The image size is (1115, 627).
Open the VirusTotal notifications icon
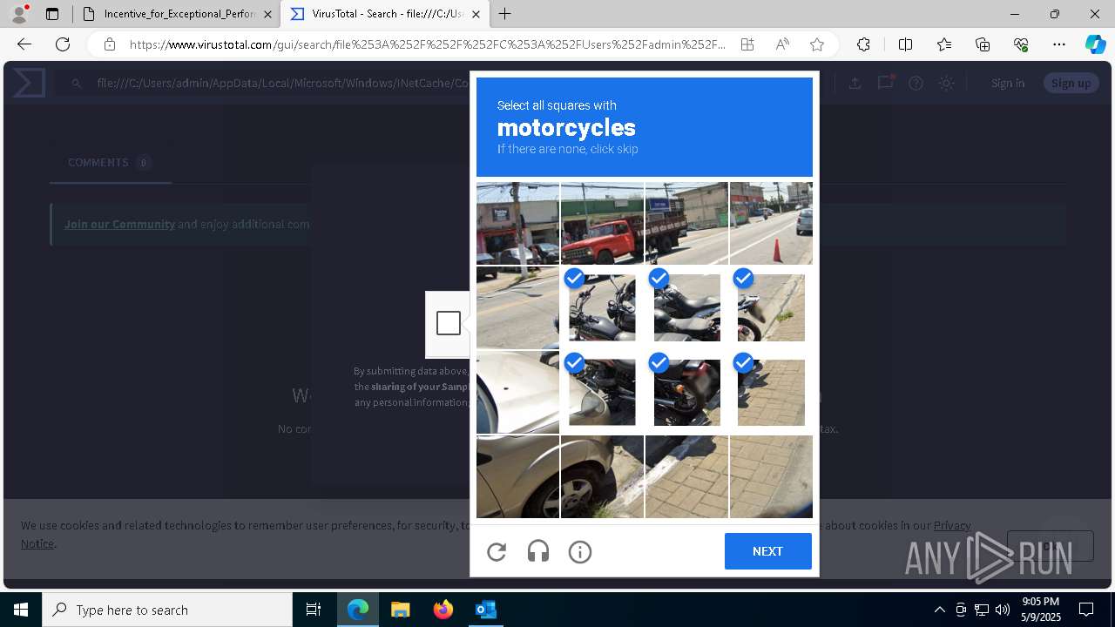point(886,83)
